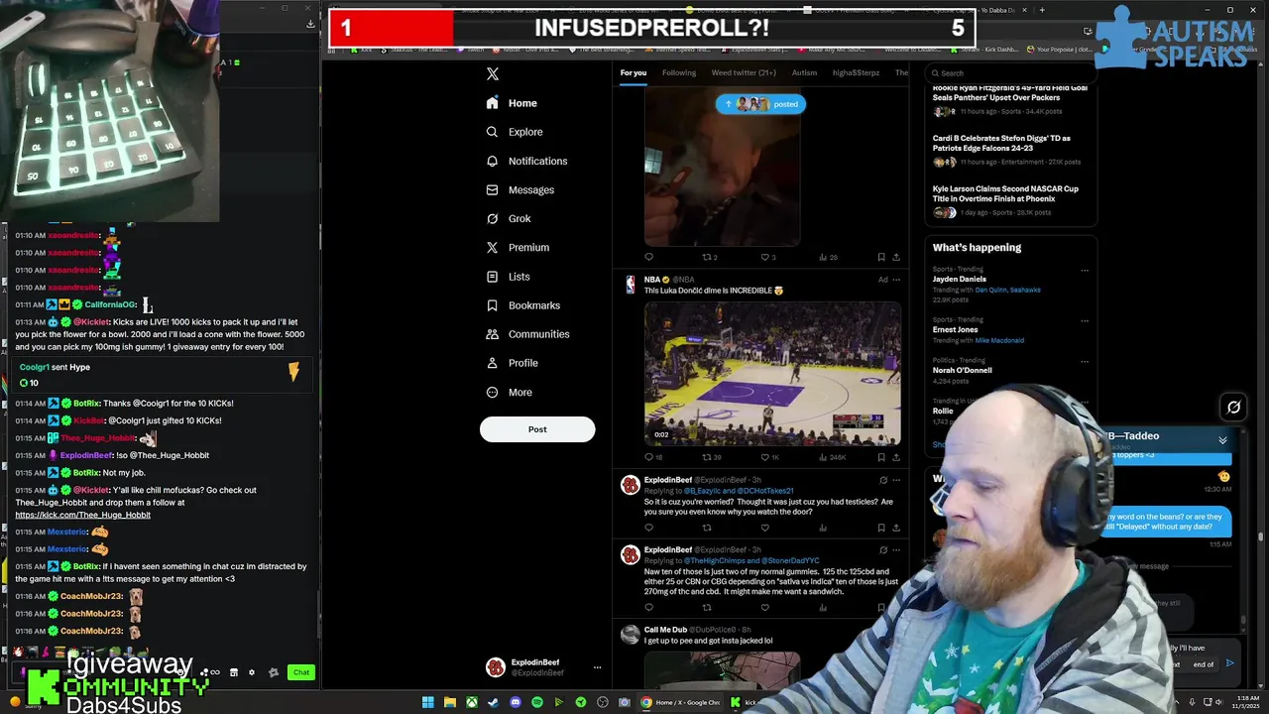Screen dimensions: 1269x714
Task: Open Spotify from taskbar
Action: pyautogui.click(x=537, y=702)
